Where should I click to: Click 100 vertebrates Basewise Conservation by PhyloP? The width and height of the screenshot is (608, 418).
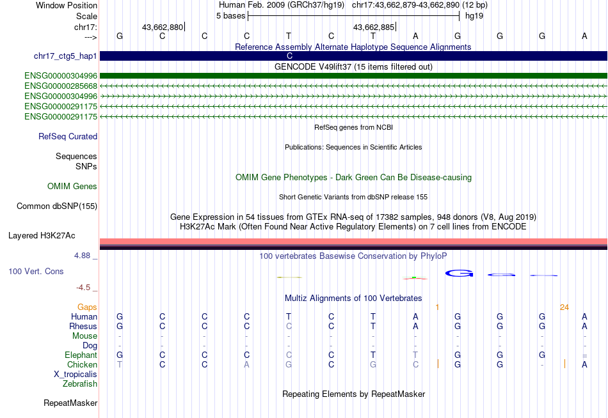coord(353,256)
